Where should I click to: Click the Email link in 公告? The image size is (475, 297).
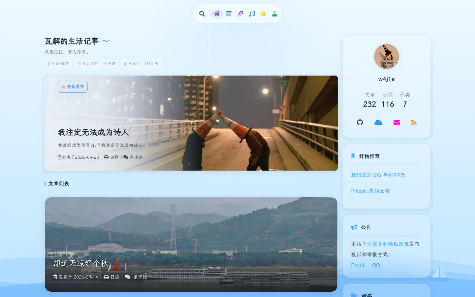[x=358, y=265]
